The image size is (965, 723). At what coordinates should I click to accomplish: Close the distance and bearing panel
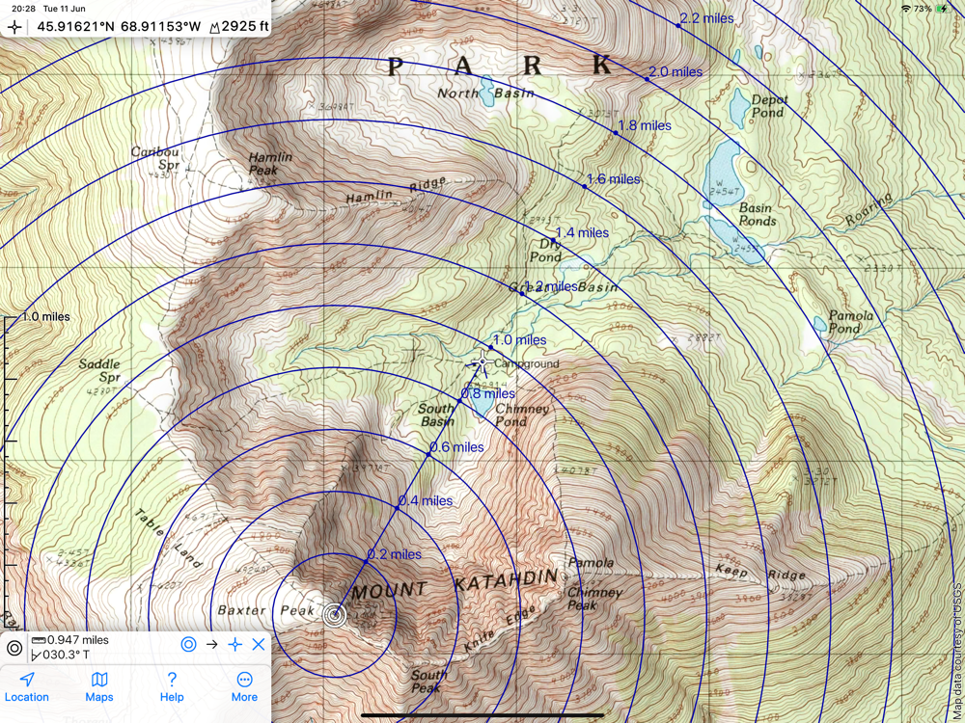point(259,644)
